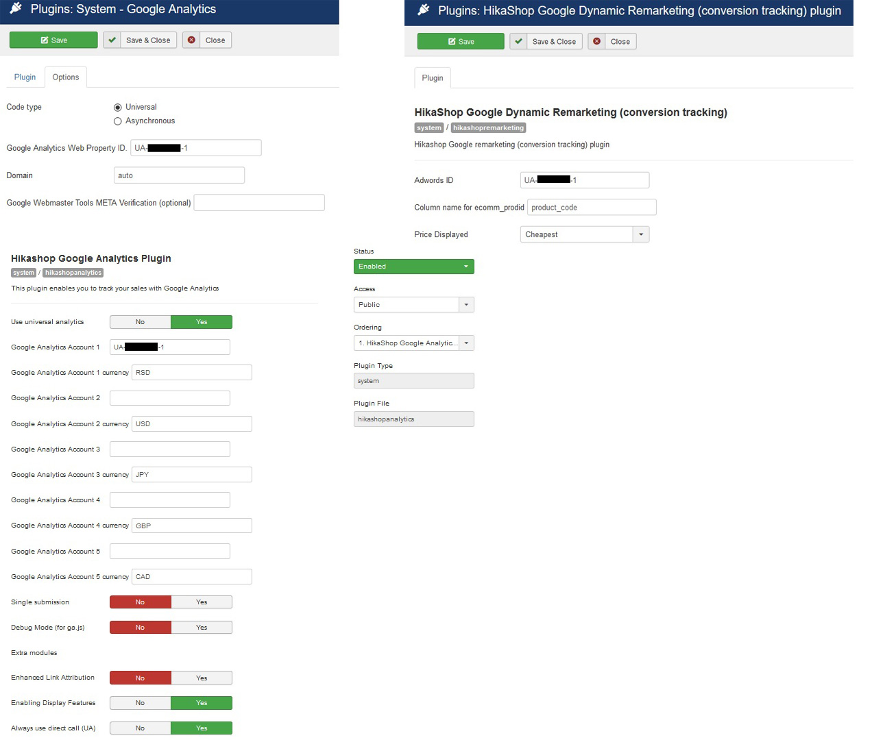Switch to Plugin tab in Google Analytics window
This screenshot has height=740, width=872.
pos(25,77)
